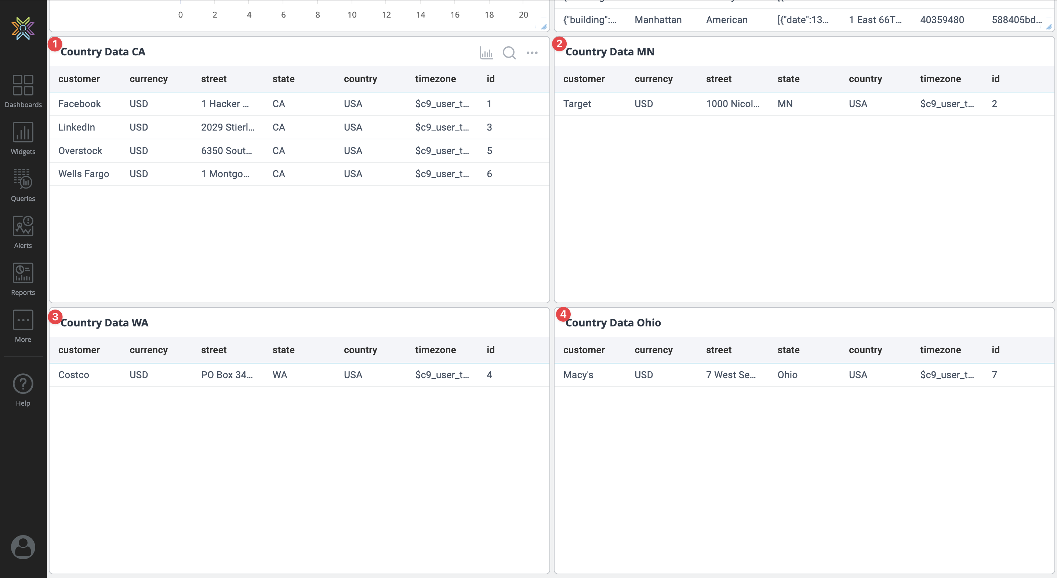Sort the id column in Country Data Ohio

tap(996, 350)
